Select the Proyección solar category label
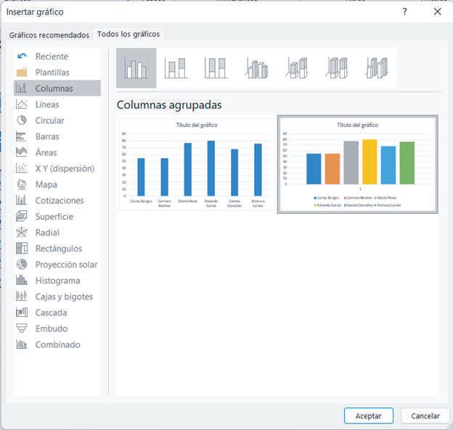The image size is (453, 430). (66, 264)
